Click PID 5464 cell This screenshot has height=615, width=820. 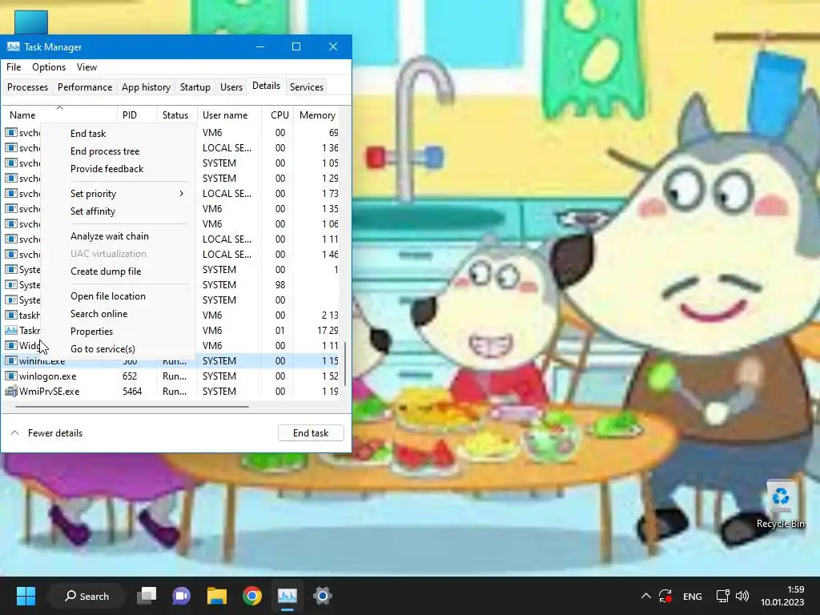click(132, 391)
